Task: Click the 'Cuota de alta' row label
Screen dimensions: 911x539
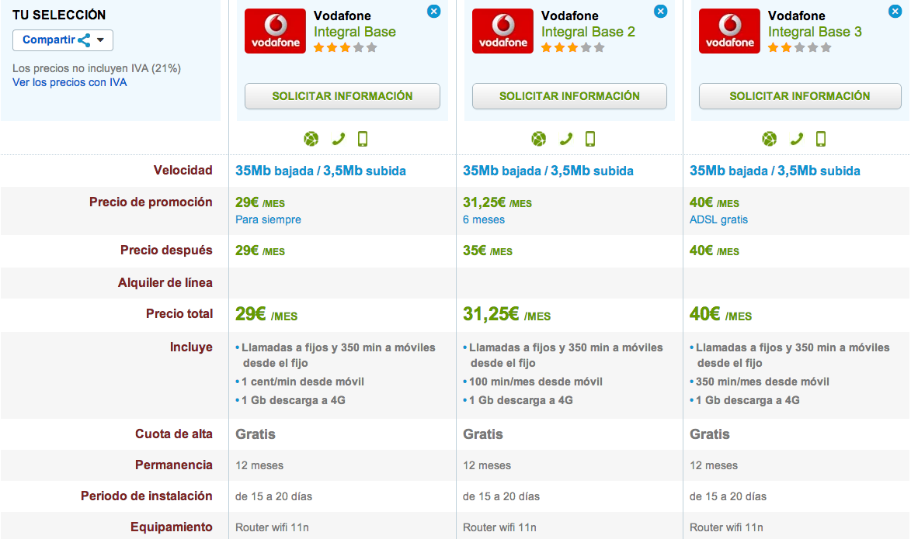Action: 174,434
